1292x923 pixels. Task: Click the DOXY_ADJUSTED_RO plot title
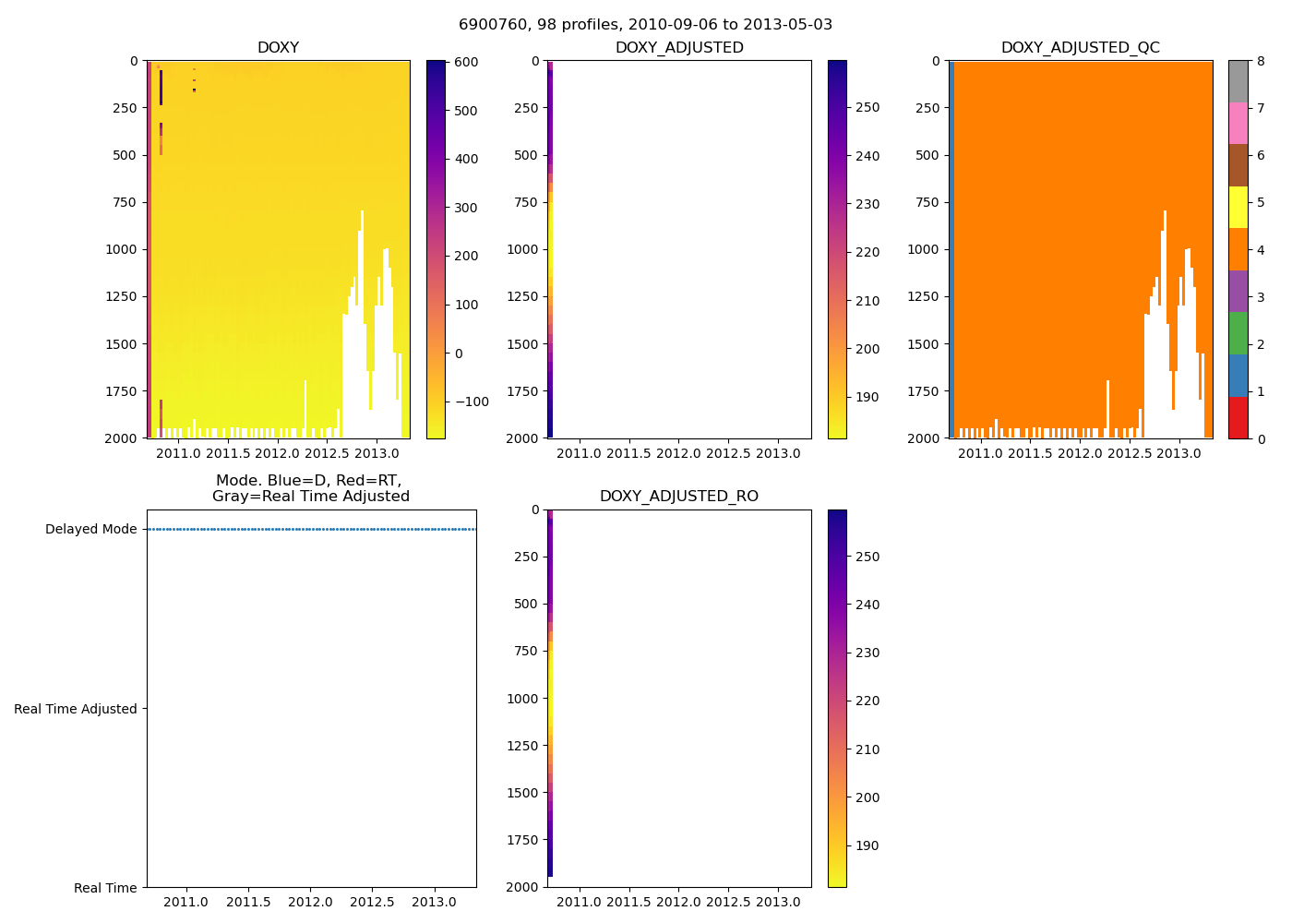click(679, 496)
